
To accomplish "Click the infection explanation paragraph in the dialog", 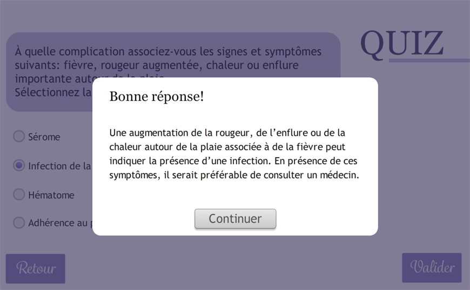I will [234, 154].
